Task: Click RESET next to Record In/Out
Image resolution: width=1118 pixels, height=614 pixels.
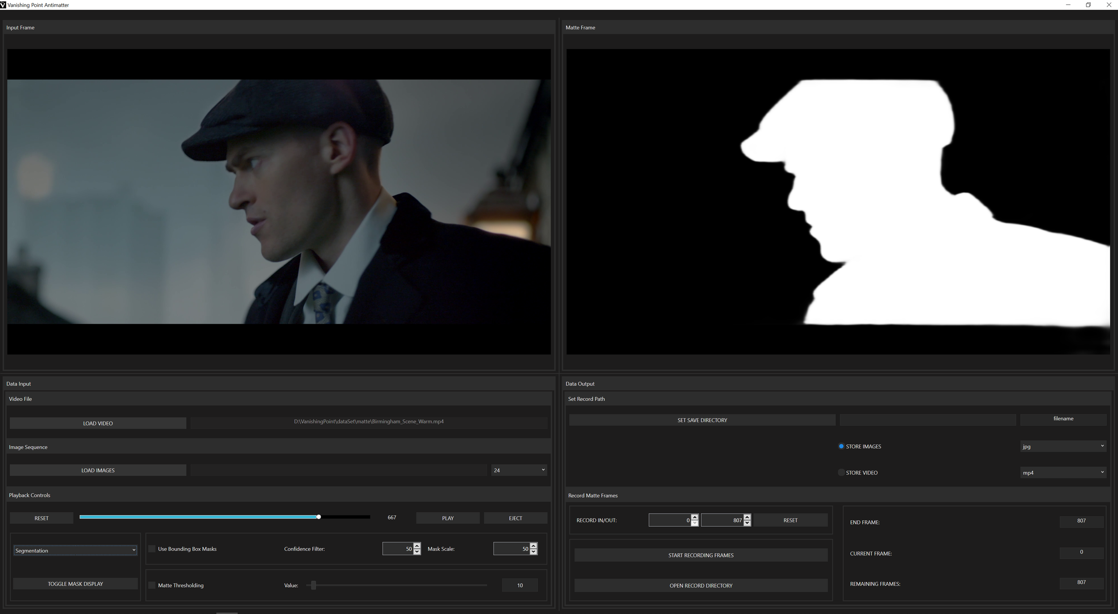Action: click(790, 520)
